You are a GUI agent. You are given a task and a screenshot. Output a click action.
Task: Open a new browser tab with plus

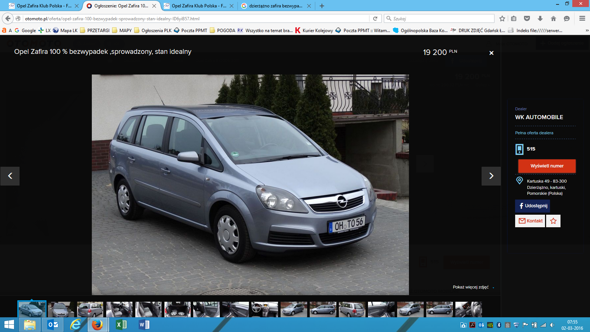(x=322, y=6)
